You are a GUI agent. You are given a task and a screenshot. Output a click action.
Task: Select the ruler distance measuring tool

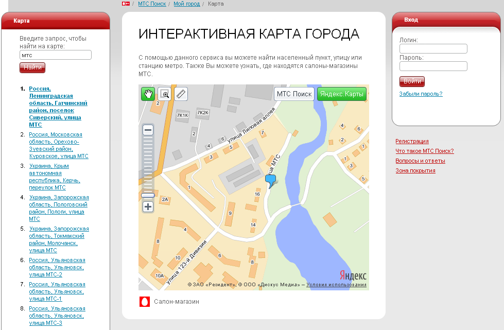(x=181, y=94)
